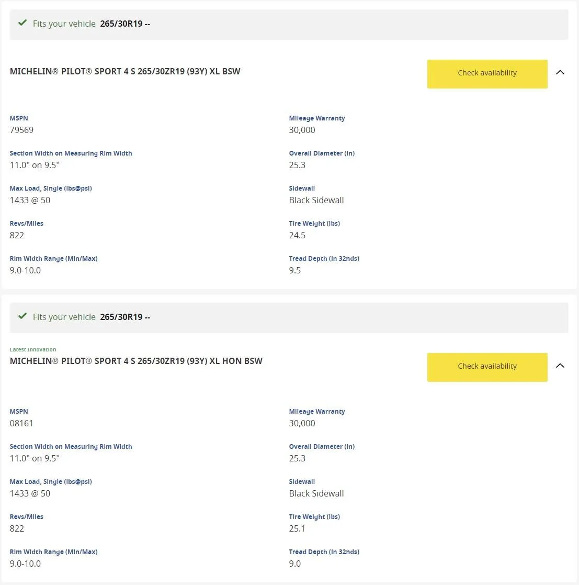This screenshot has width=579, height=585.
Task: Click the Mileage Warranty label for MSPN 79569
Action: 317,118
